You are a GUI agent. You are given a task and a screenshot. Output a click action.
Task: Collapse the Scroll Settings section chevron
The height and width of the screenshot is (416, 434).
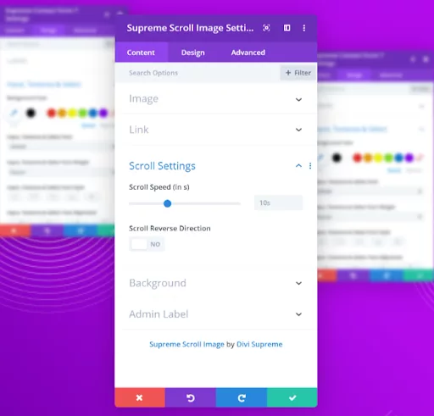(298, 166)
